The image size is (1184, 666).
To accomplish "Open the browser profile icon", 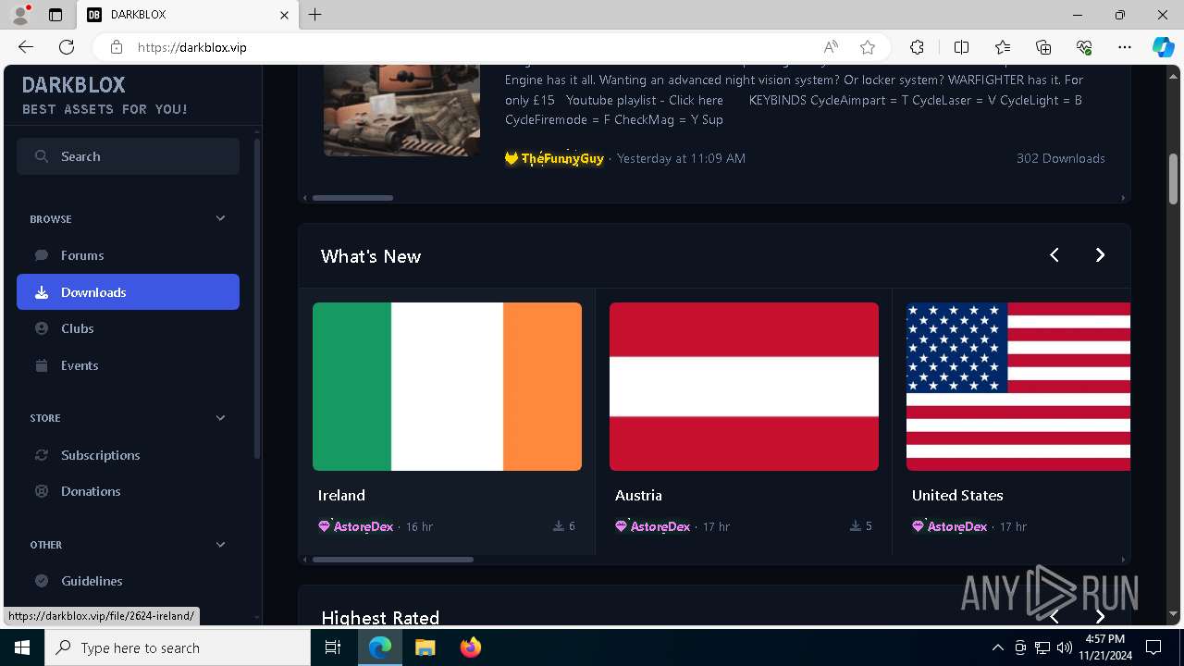I will [20, 15].
